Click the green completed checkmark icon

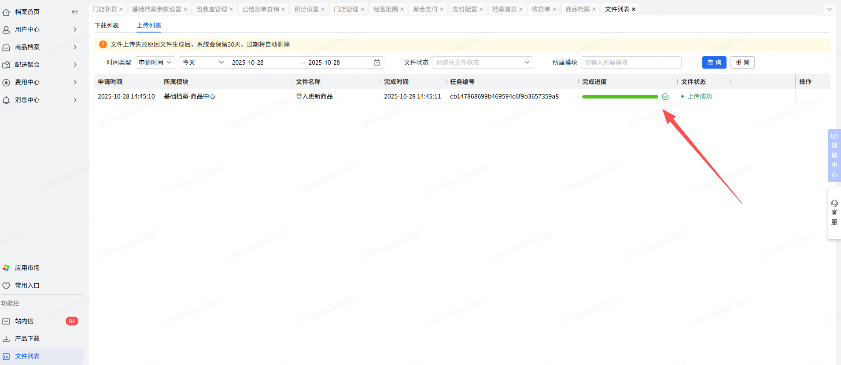[665, 97]
